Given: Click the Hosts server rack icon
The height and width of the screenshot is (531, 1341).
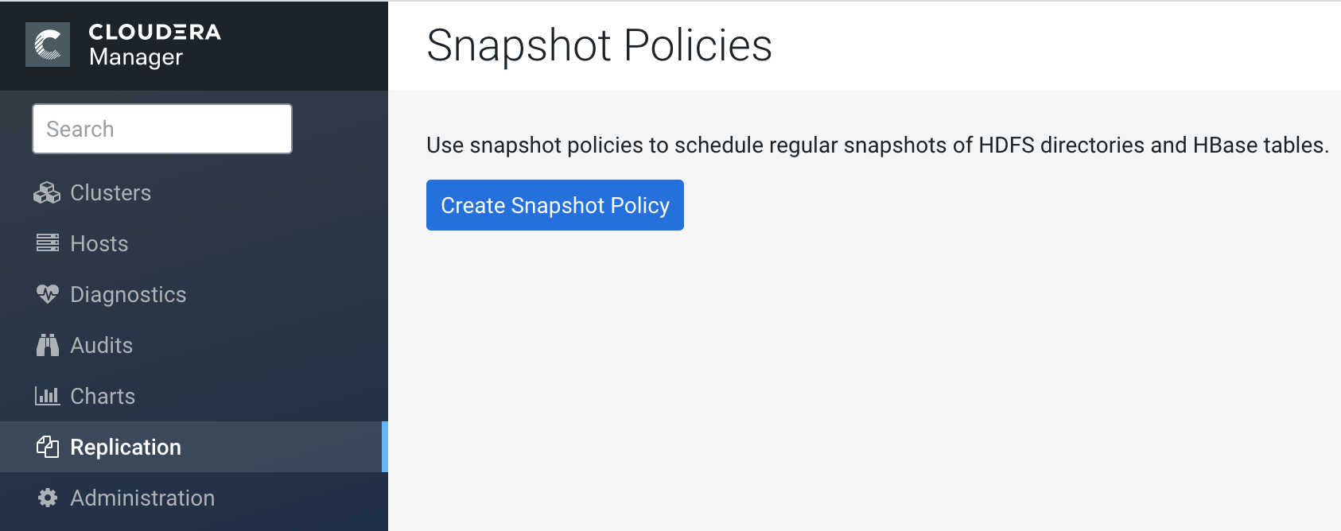Looking at the screenshot, I should coord(47,243).
